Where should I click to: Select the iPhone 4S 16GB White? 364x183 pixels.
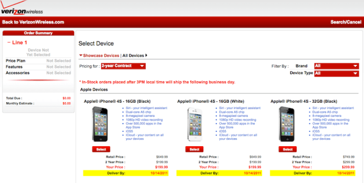[x=194, y=149]
